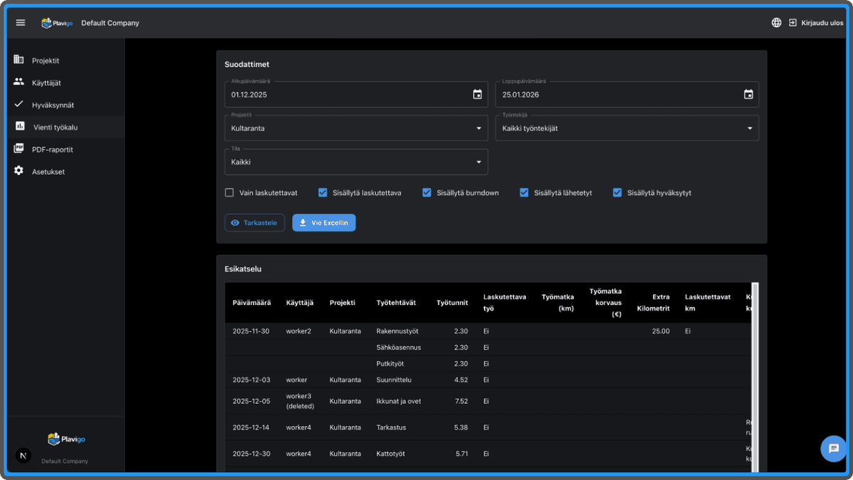Screen dimensions: 853x480
Task: Uncheck Sisällytä hyväksytyt checkbox
Action: tap(618, 193)
